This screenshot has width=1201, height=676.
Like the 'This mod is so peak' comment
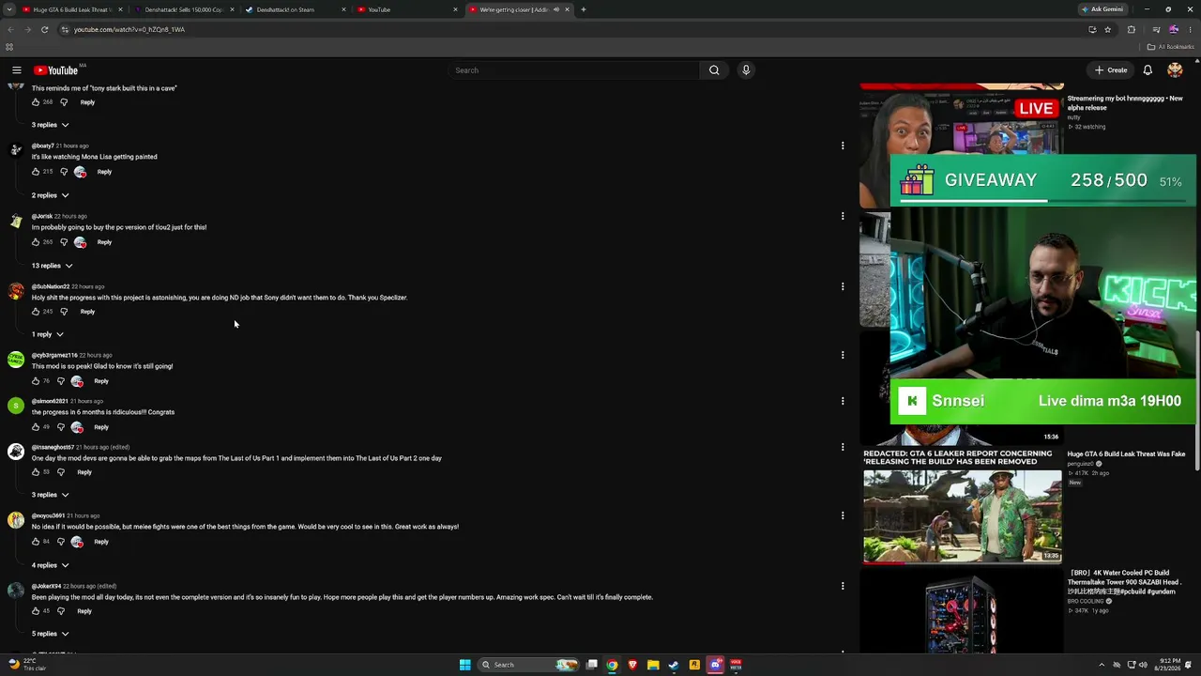tap(36, 381)
